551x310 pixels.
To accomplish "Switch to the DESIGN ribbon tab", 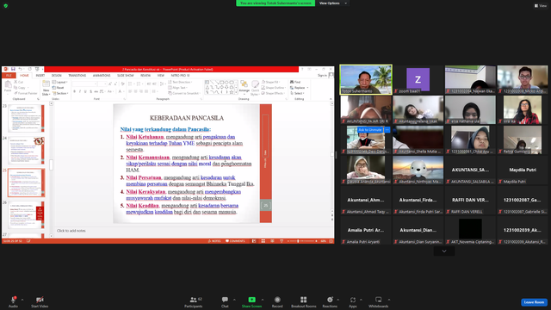I will 57,75.
